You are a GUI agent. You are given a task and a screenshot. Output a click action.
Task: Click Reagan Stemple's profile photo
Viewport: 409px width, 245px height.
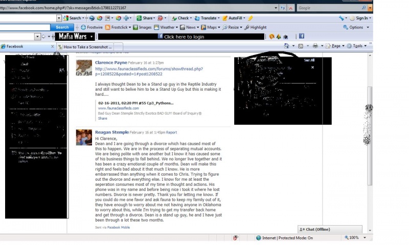tap(84, 138)
